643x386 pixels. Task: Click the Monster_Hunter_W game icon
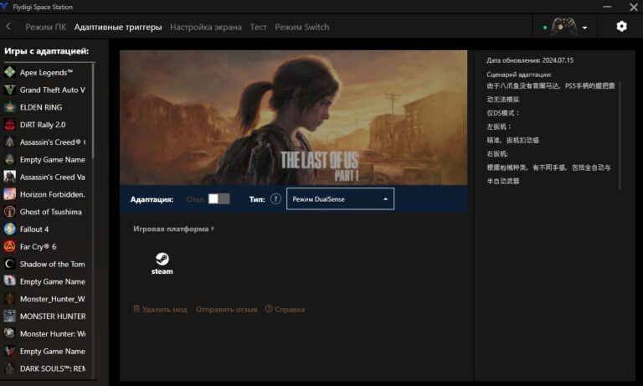point(10,299)
